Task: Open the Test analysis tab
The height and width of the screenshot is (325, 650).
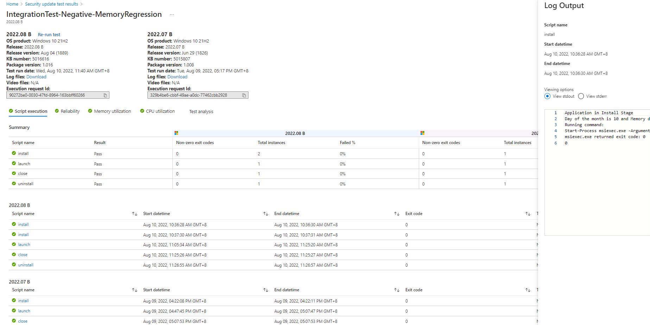Action: click(201, 112)
